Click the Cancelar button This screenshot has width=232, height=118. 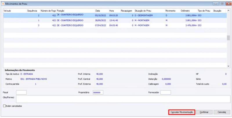tap(222, 112)
